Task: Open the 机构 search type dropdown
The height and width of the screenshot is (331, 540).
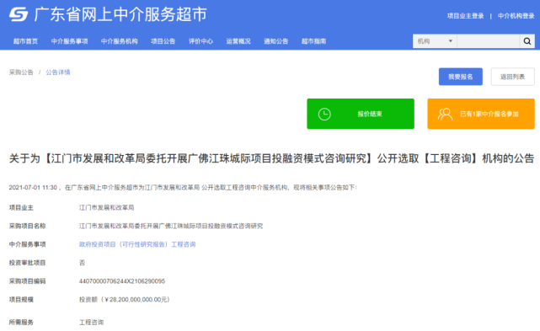Action: (x=435, y=41)
